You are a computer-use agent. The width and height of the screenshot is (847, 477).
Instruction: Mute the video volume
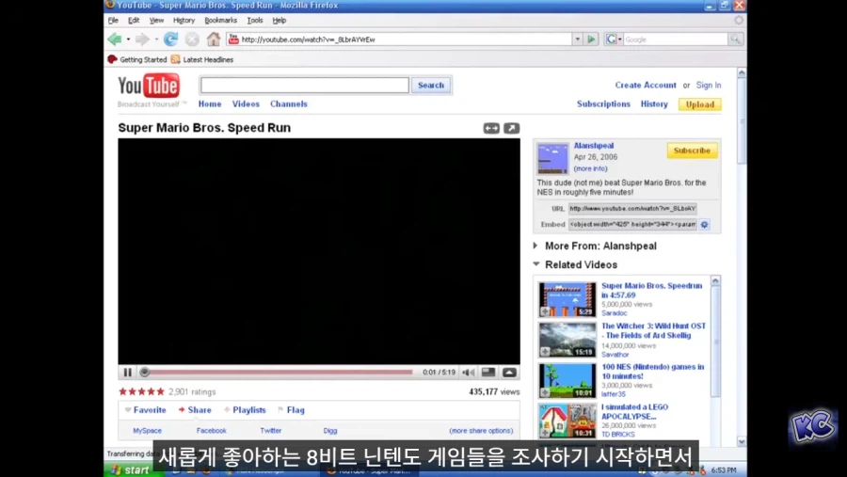[469, 373]
